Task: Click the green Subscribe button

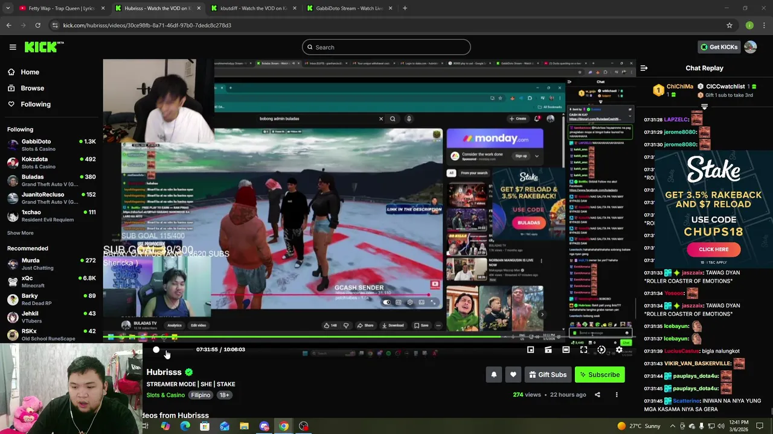Action: [600, 375]
